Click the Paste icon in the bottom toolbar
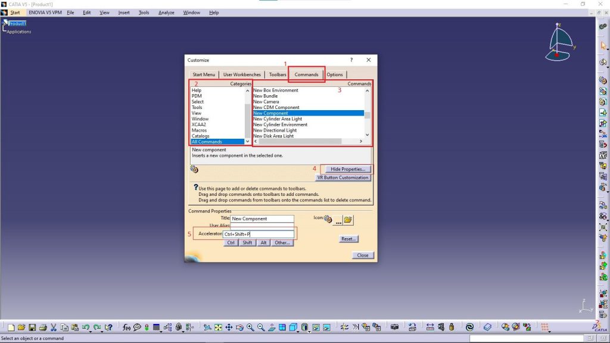The height and width of the screenshot is (343, 610). coord(74,328)
